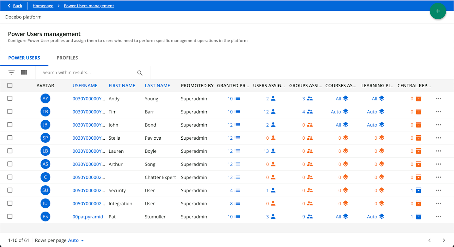View groups assigned to Pat Stumuller
454x247 pixels.
[307, 217]
